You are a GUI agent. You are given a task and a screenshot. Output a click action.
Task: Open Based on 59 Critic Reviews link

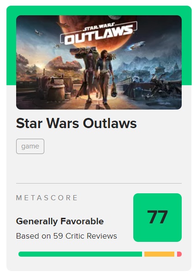(66, 236)
